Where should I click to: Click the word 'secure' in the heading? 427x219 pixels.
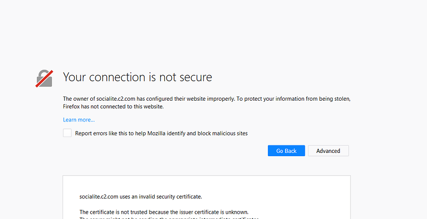click(195, 77)
